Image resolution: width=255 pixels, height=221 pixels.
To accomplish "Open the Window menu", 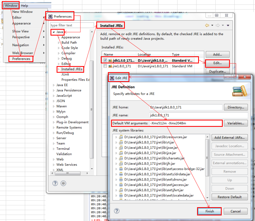I will (x=11, y=6).
